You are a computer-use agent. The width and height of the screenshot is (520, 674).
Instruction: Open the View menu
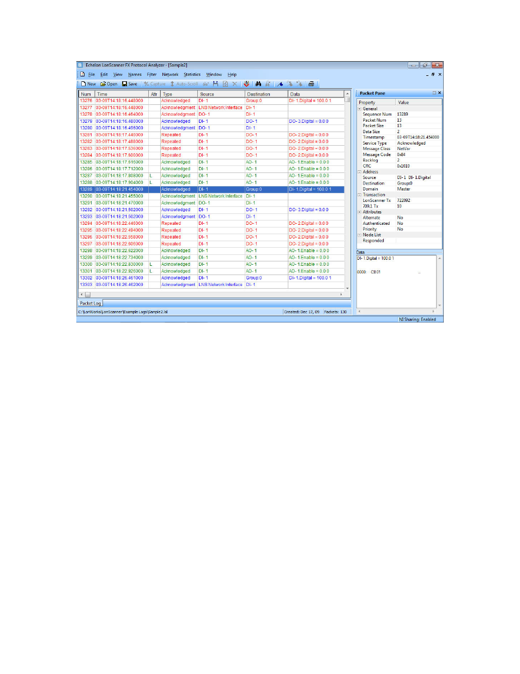click(x=118, y=75)
